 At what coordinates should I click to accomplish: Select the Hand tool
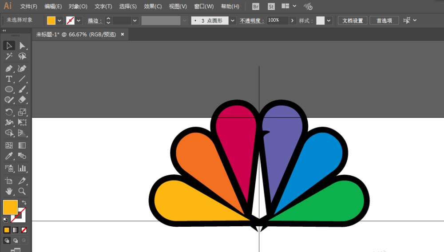point(9,191)
